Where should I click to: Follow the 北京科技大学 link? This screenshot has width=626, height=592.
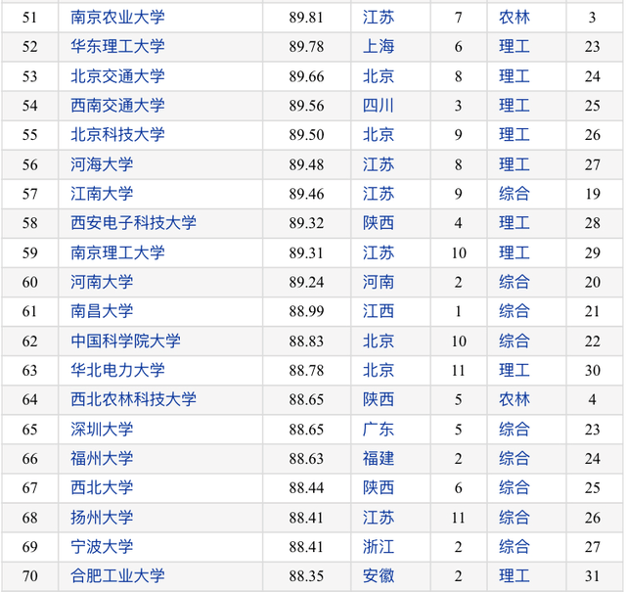[117, 135]
